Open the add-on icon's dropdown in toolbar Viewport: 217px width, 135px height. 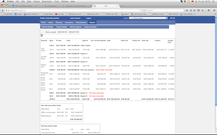(205, 10)
